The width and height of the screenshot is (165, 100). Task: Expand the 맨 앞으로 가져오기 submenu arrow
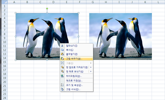tap(91, 67)
